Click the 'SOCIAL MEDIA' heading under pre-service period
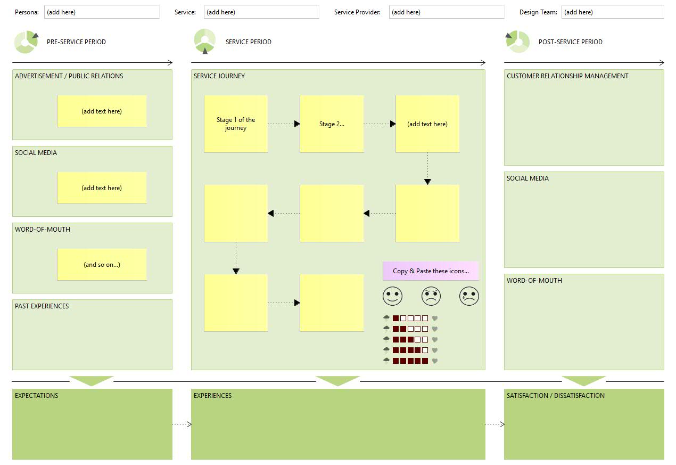Viewport: 676px width, 465px height. pos(36,153)
